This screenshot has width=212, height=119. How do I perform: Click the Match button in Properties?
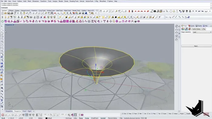pos(196,46)
